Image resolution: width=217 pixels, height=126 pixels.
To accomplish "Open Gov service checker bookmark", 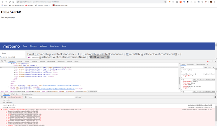I will [16, 5].
